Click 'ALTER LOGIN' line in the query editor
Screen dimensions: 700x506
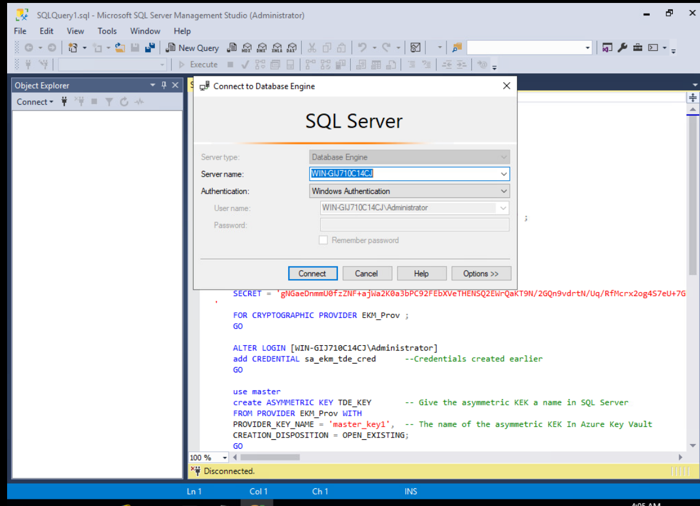(336, 348)
